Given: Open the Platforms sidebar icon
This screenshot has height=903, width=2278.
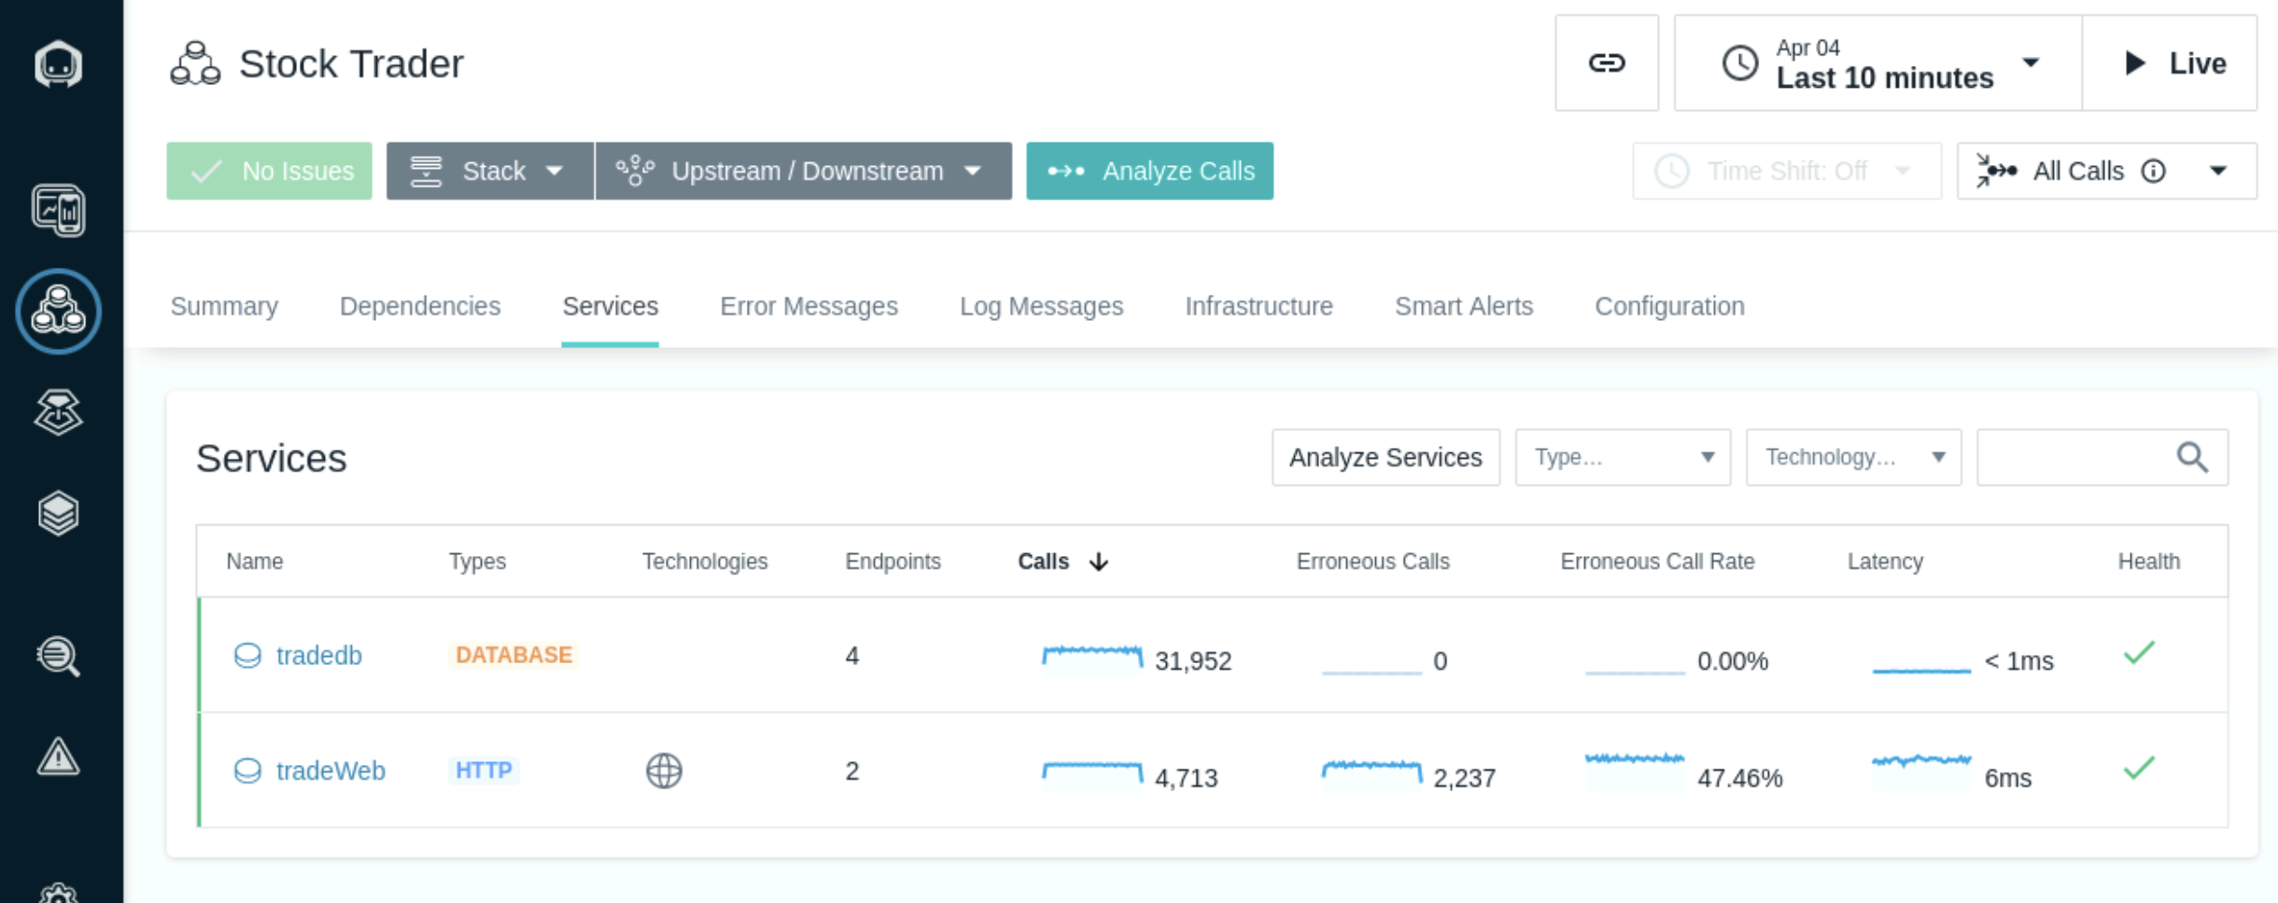Looking at the screenshot, I should click(58, 412).
